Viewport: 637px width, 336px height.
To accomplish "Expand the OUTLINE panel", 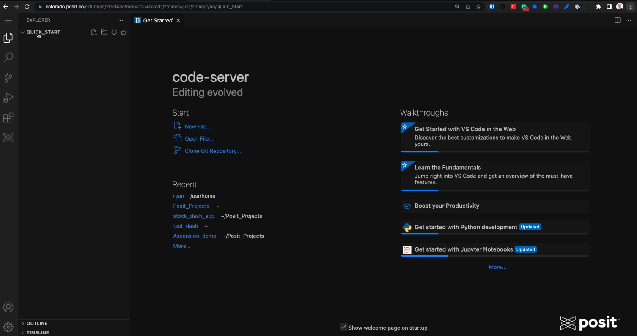I will tap(37, 323).
